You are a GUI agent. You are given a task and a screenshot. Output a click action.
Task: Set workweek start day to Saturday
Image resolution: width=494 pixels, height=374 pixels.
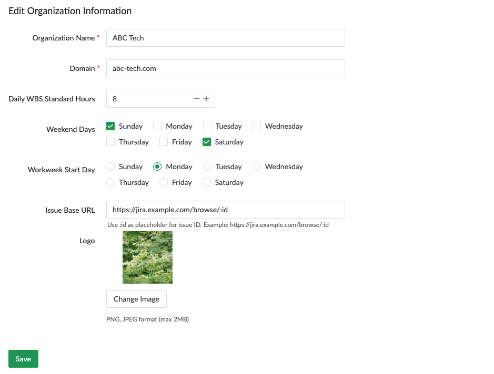[x=207, y=182]
